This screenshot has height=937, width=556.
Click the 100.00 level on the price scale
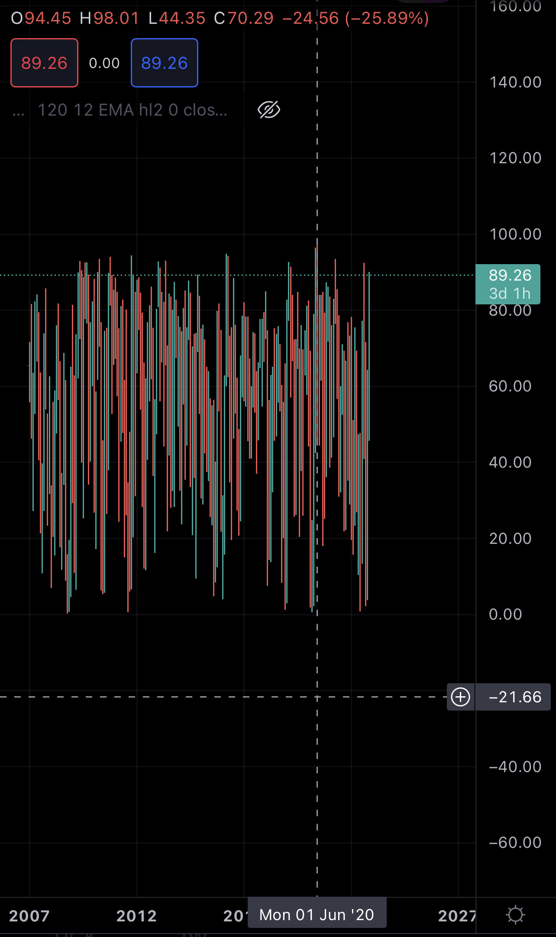[x=515, y=234]
